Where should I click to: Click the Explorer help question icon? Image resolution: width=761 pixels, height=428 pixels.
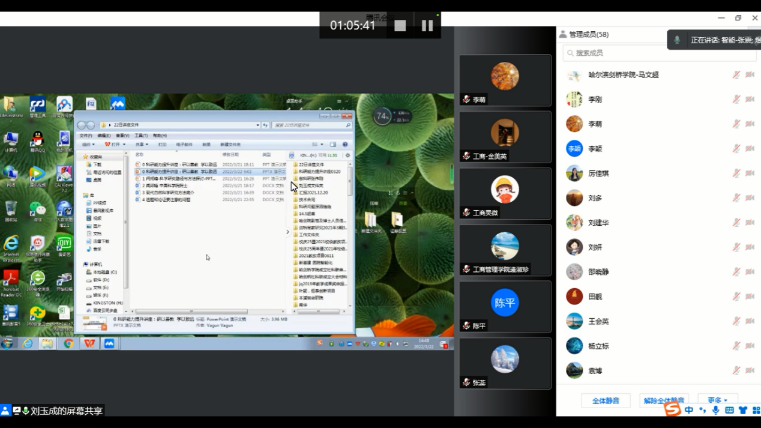tap(345, 145)
